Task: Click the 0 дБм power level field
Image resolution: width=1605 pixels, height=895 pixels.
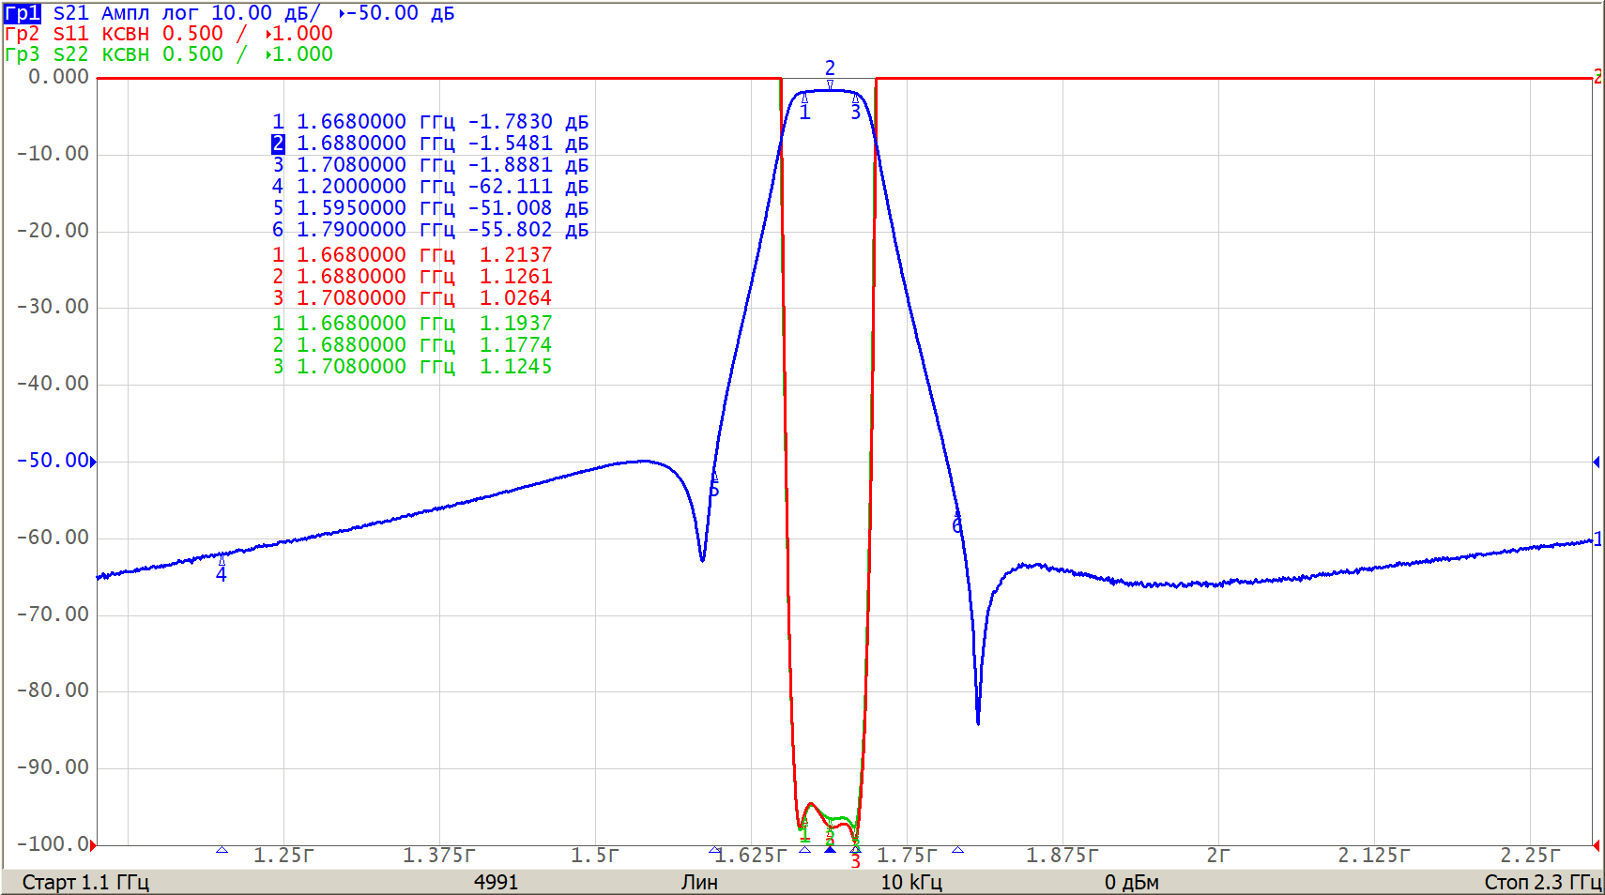Action: point(1131,882)
